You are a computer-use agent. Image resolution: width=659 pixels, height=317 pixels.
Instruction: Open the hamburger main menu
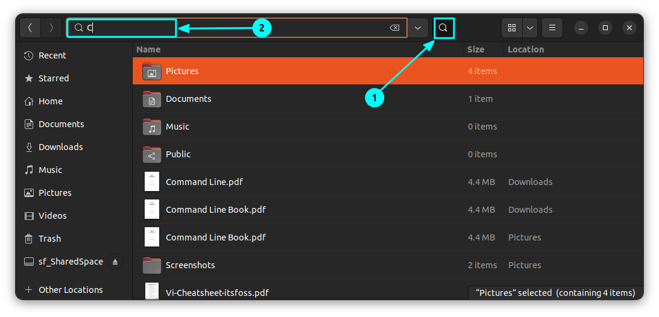(552, 28)
